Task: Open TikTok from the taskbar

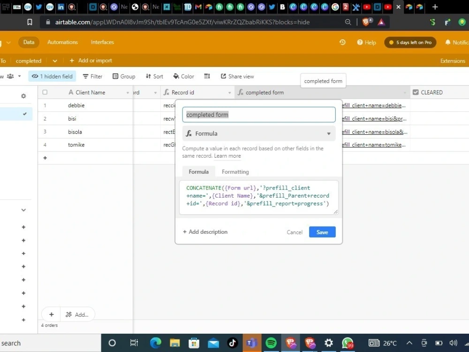Action: [x=233, y=343]
